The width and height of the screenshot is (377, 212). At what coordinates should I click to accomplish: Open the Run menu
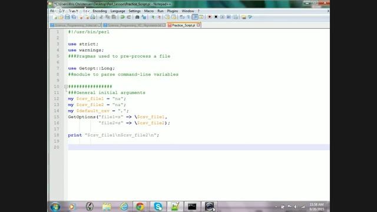[x=160, y=11]
